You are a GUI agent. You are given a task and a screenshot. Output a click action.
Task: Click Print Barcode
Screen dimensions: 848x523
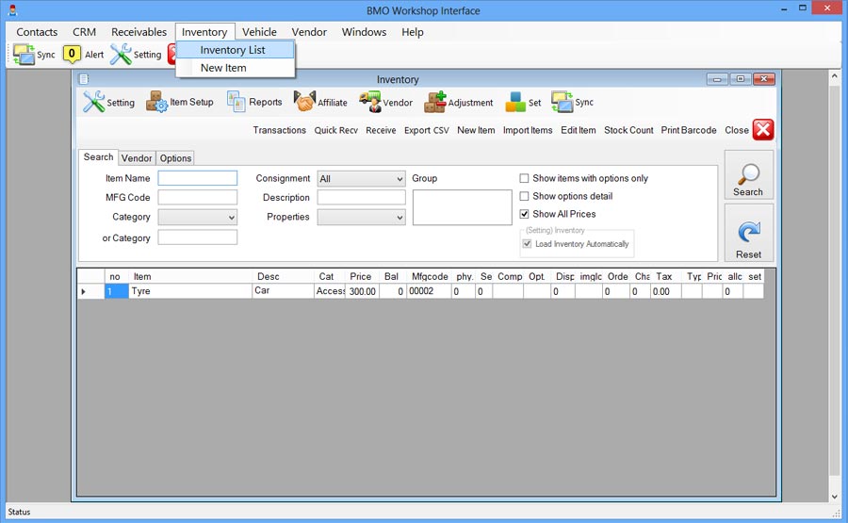pyautogui.click(x=689, y=130)
